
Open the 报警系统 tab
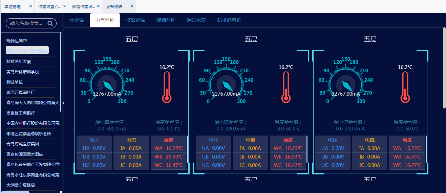click(x=135, y=20)
